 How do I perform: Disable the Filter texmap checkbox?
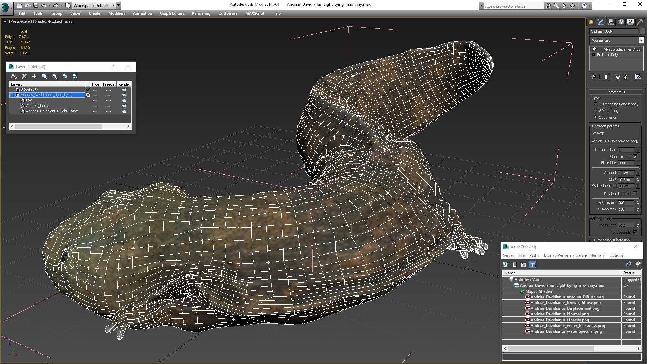pos(635,157)
